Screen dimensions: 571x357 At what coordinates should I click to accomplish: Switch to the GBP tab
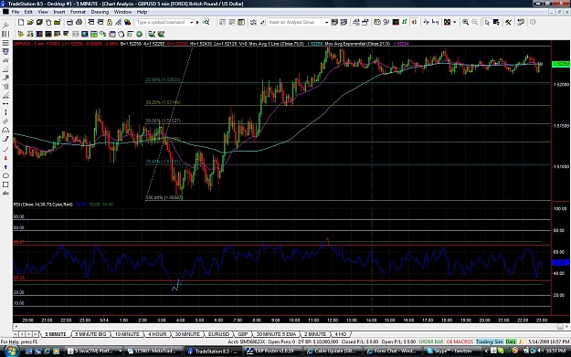[242, 334]
